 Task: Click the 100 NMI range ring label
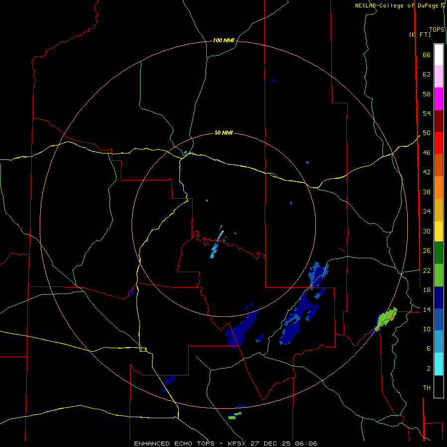point(223,40)
